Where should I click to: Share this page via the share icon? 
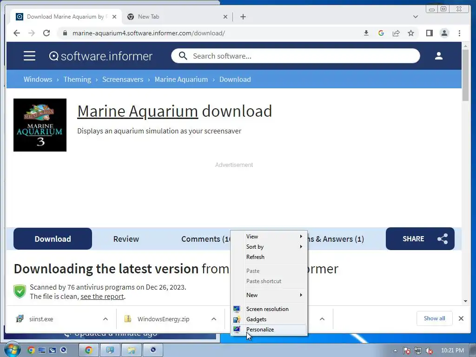(x=396, y=33)
